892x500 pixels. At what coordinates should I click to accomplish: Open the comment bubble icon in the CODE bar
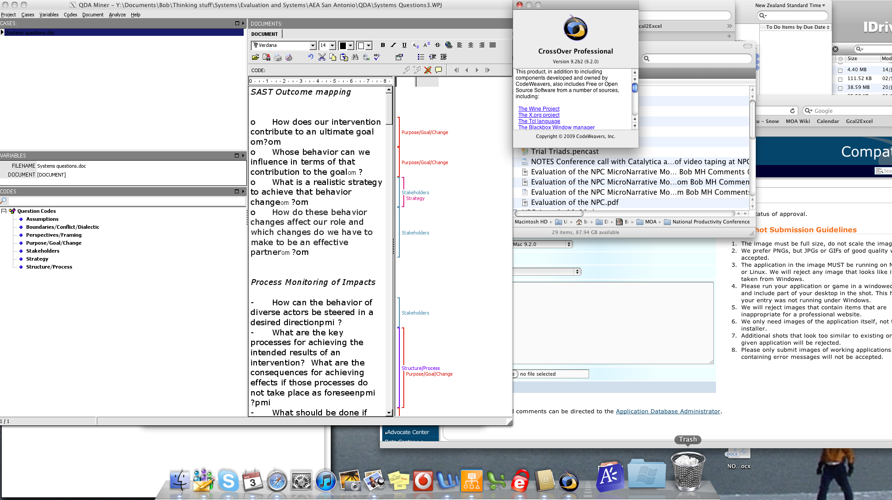pos(438,70)
